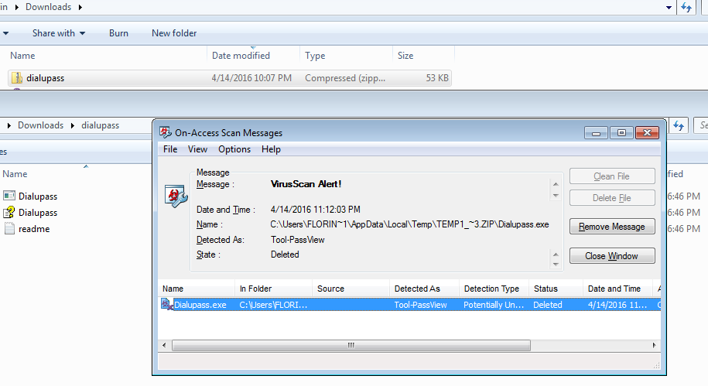Click the Tool-PassView cell in the list
Image resolution: width=708 pixels, height=386 pixels.
tap(420, 305)
